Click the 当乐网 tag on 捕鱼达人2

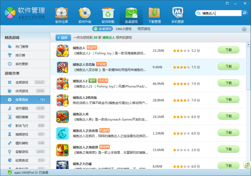103,81
